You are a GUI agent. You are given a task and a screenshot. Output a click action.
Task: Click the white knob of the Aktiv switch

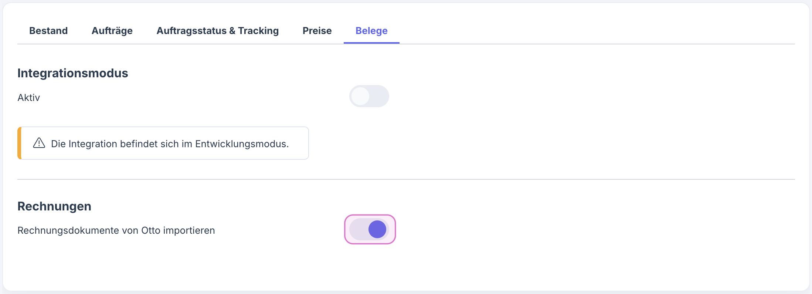(360, 97)
